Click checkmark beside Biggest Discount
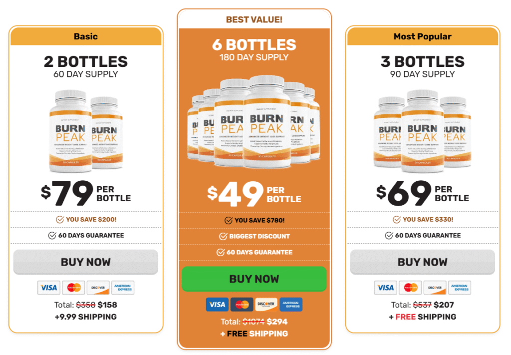 [223, 236]
